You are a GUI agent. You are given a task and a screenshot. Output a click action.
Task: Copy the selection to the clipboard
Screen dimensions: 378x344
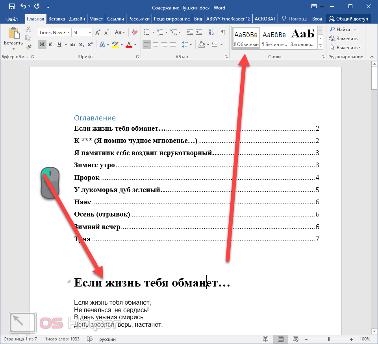pyautogui.click(x=28, y=38)
